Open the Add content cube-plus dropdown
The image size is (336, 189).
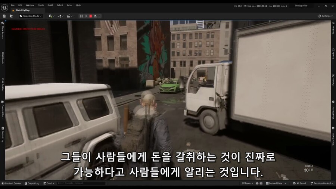52,16
